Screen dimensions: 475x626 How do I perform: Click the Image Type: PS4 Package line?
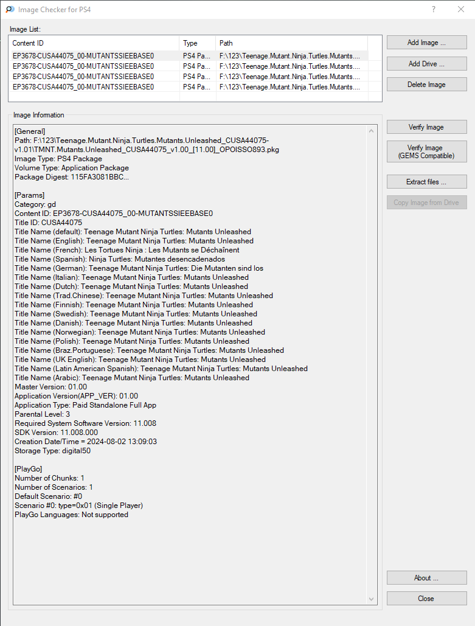(58, 159)
